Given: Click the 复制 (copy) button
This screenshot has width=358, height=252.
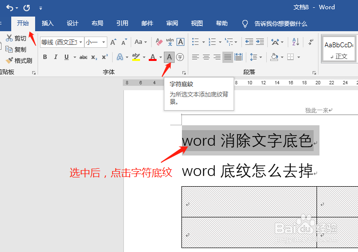Looking at the screenshot, I should point(16,49).
